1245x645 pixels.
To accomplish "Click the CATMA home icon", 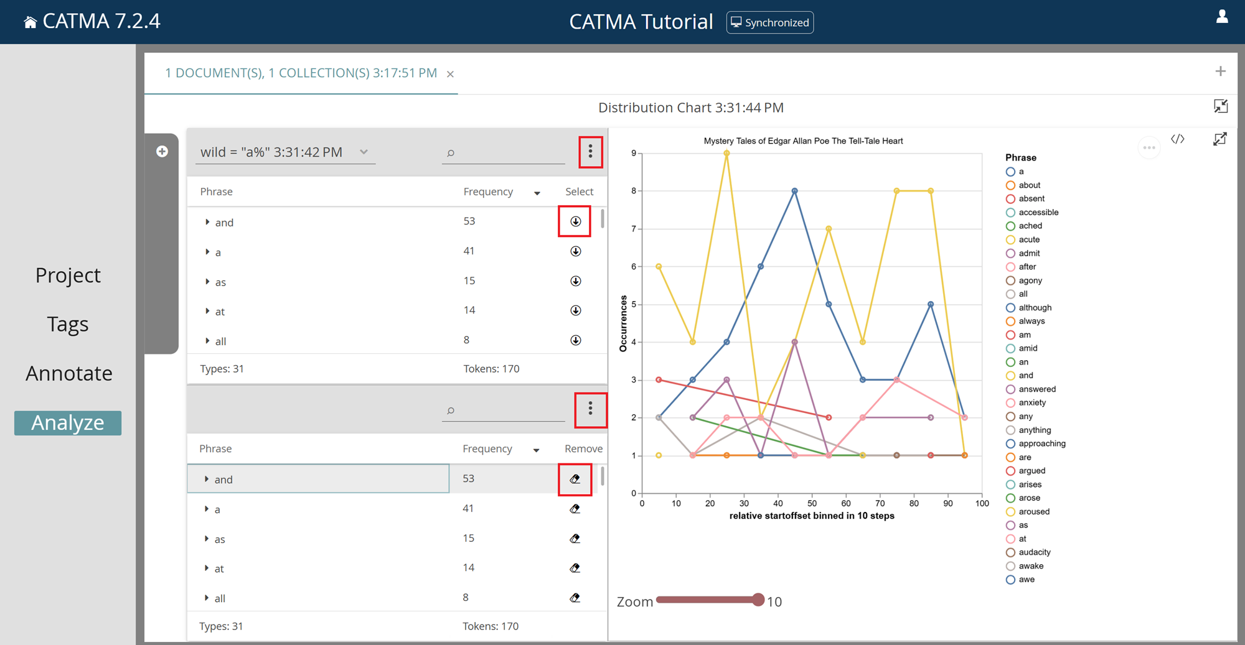I will click(x=30, y=21).
